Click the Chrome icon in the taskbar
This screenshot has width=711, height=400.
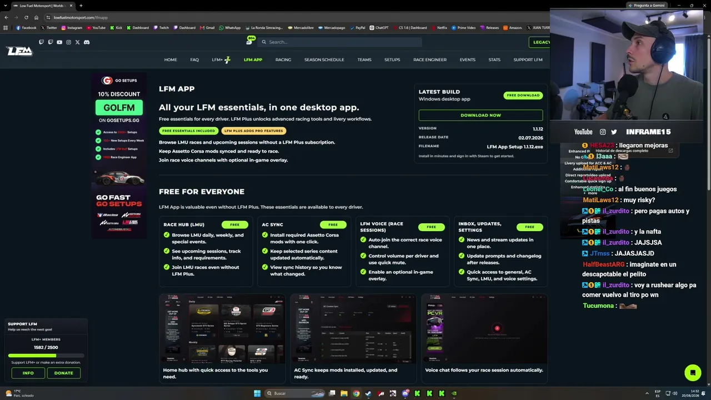(356, 393)
